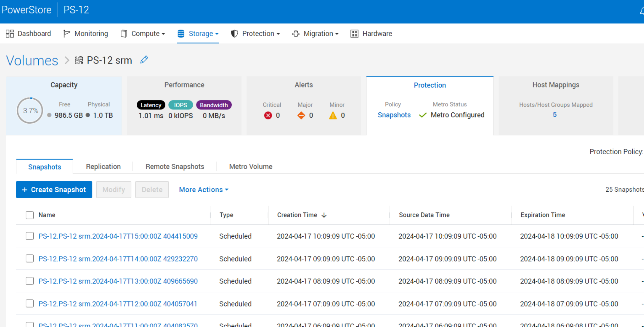The width and height of the screenshot is (644, 327).
Task: Click the Metro Configured status text
Action: tap(458, 115)
